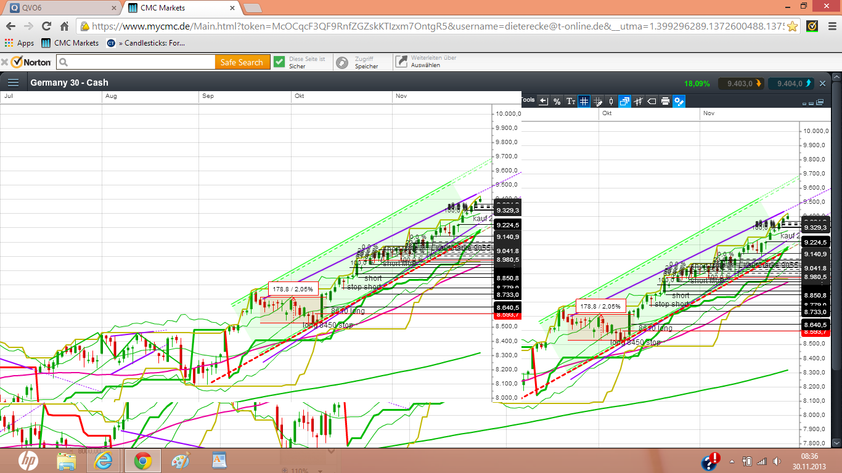This screenshot has height=473, width=842.
Task: Open the Tt text size tool
Action: click(x=571, y=101)
